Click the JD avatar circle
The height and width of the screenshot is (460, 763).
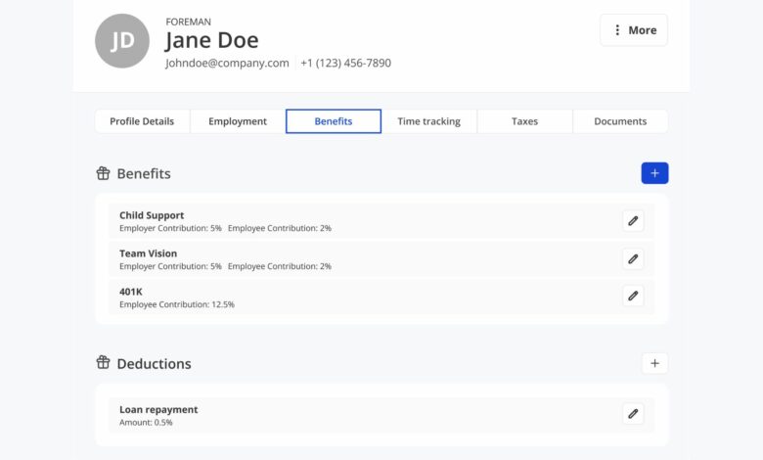(122, 41)
